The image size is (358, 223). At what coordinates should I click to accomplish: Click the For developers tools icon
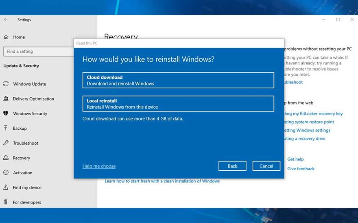6,202
